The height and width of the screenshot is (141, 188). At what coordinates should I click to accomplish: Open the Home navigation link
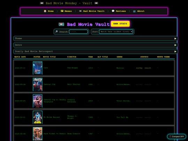point(49,11)
